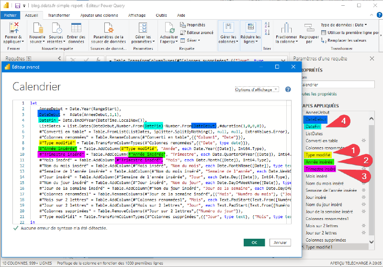Select the DateFin applied step
The width and height of the screenshot is (383, 267).
coord(313,127)
